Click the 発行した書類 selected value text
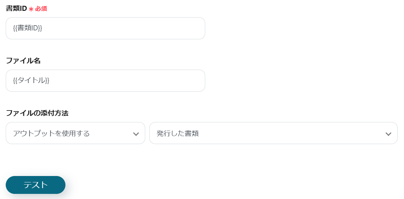404x199 pixels. point(178,133)
